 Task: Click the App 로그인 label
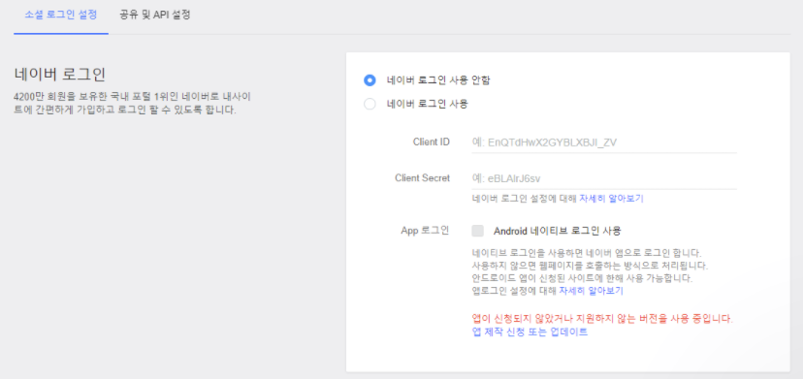pyautogui.click(x=425, y=231)
